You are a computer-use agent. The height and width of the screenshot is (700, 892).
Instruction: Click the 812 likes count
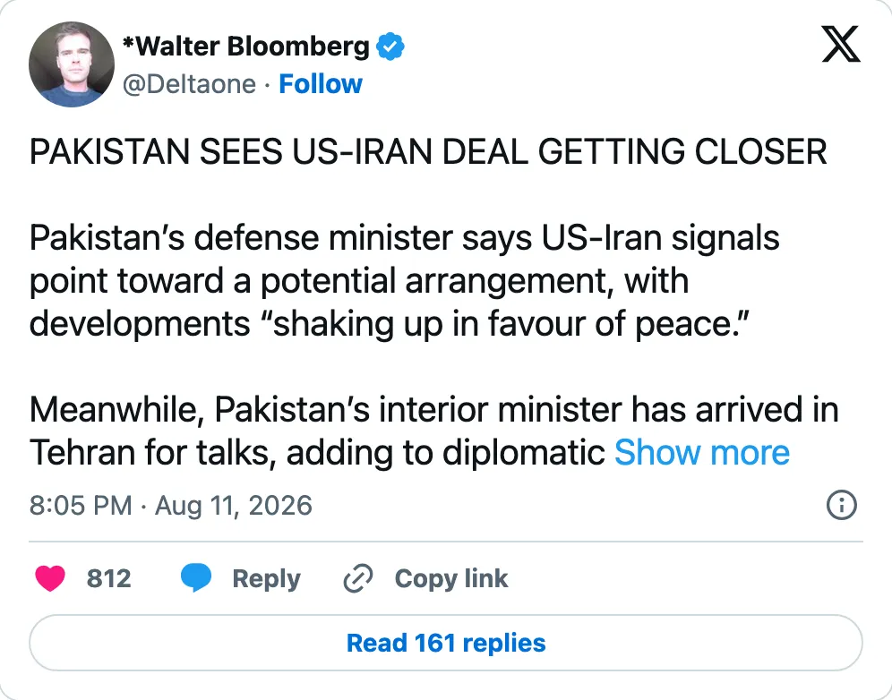tap(108, 578)
